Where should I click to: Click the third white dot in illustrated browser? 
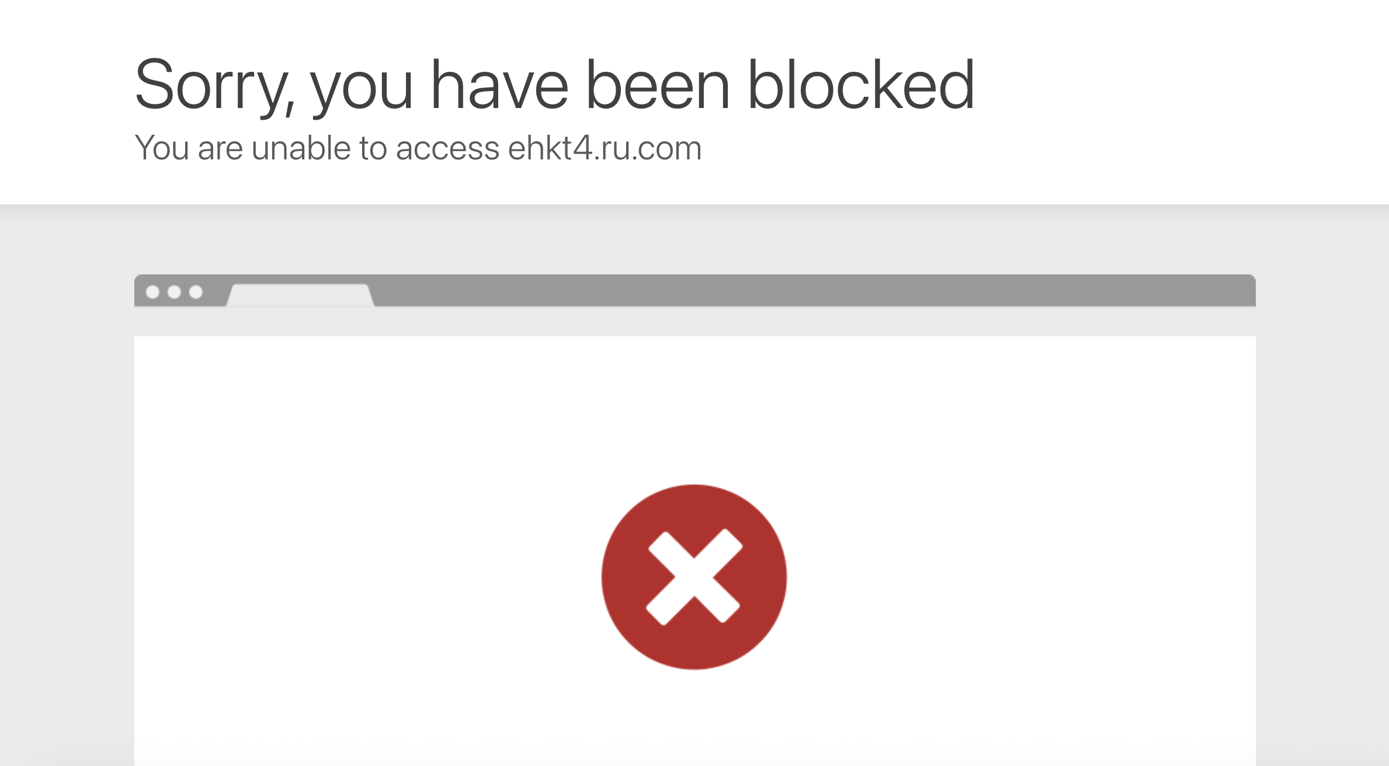point(196,292)
